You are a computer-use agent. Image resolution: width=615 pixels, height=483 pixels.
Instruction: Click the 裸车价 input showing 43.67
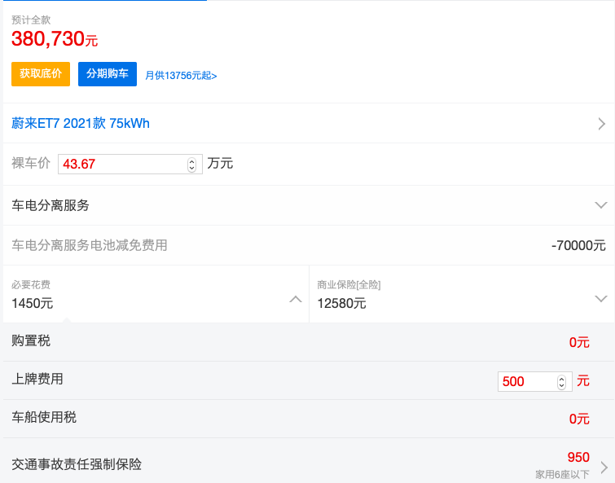click(130, 164)
